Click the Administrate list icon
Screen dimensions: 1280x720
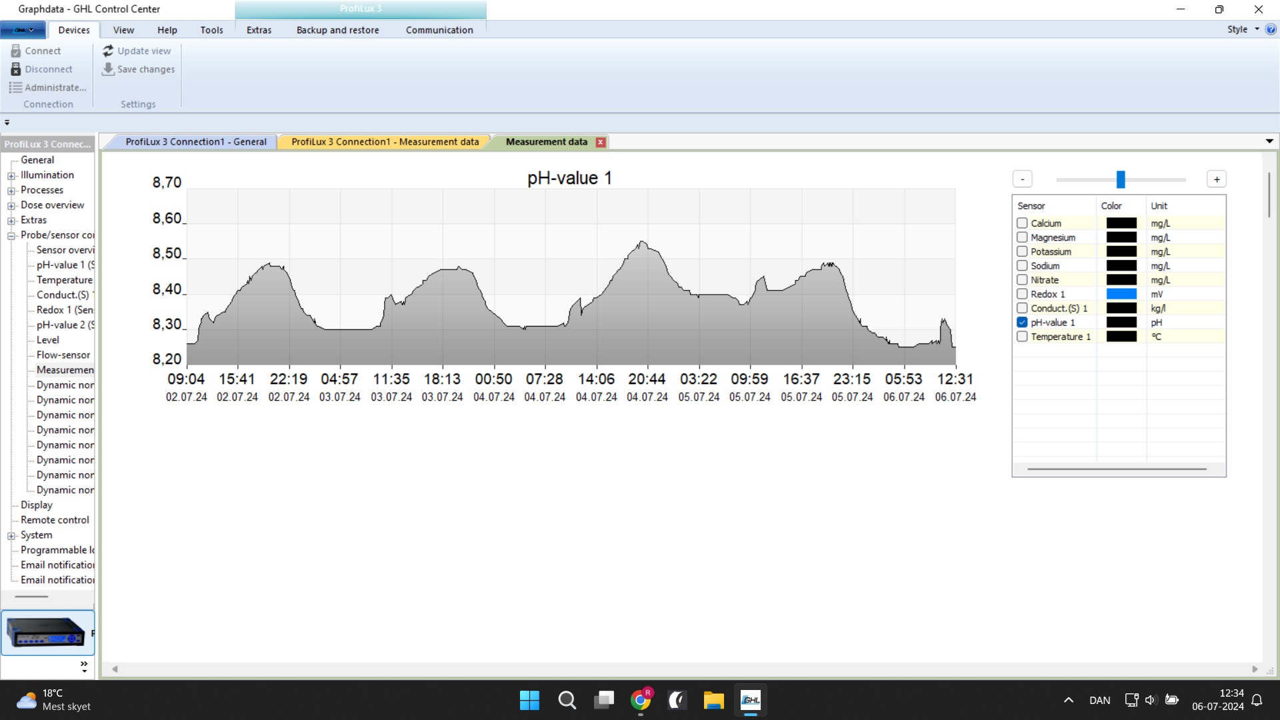point(15,87)
